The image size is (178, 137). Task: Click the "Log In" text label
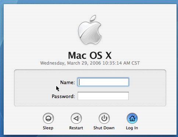coord(132,128)
